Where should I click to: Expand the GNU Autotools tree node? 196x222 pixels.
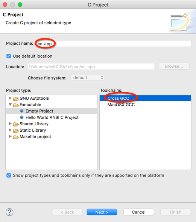click(10, 98)
